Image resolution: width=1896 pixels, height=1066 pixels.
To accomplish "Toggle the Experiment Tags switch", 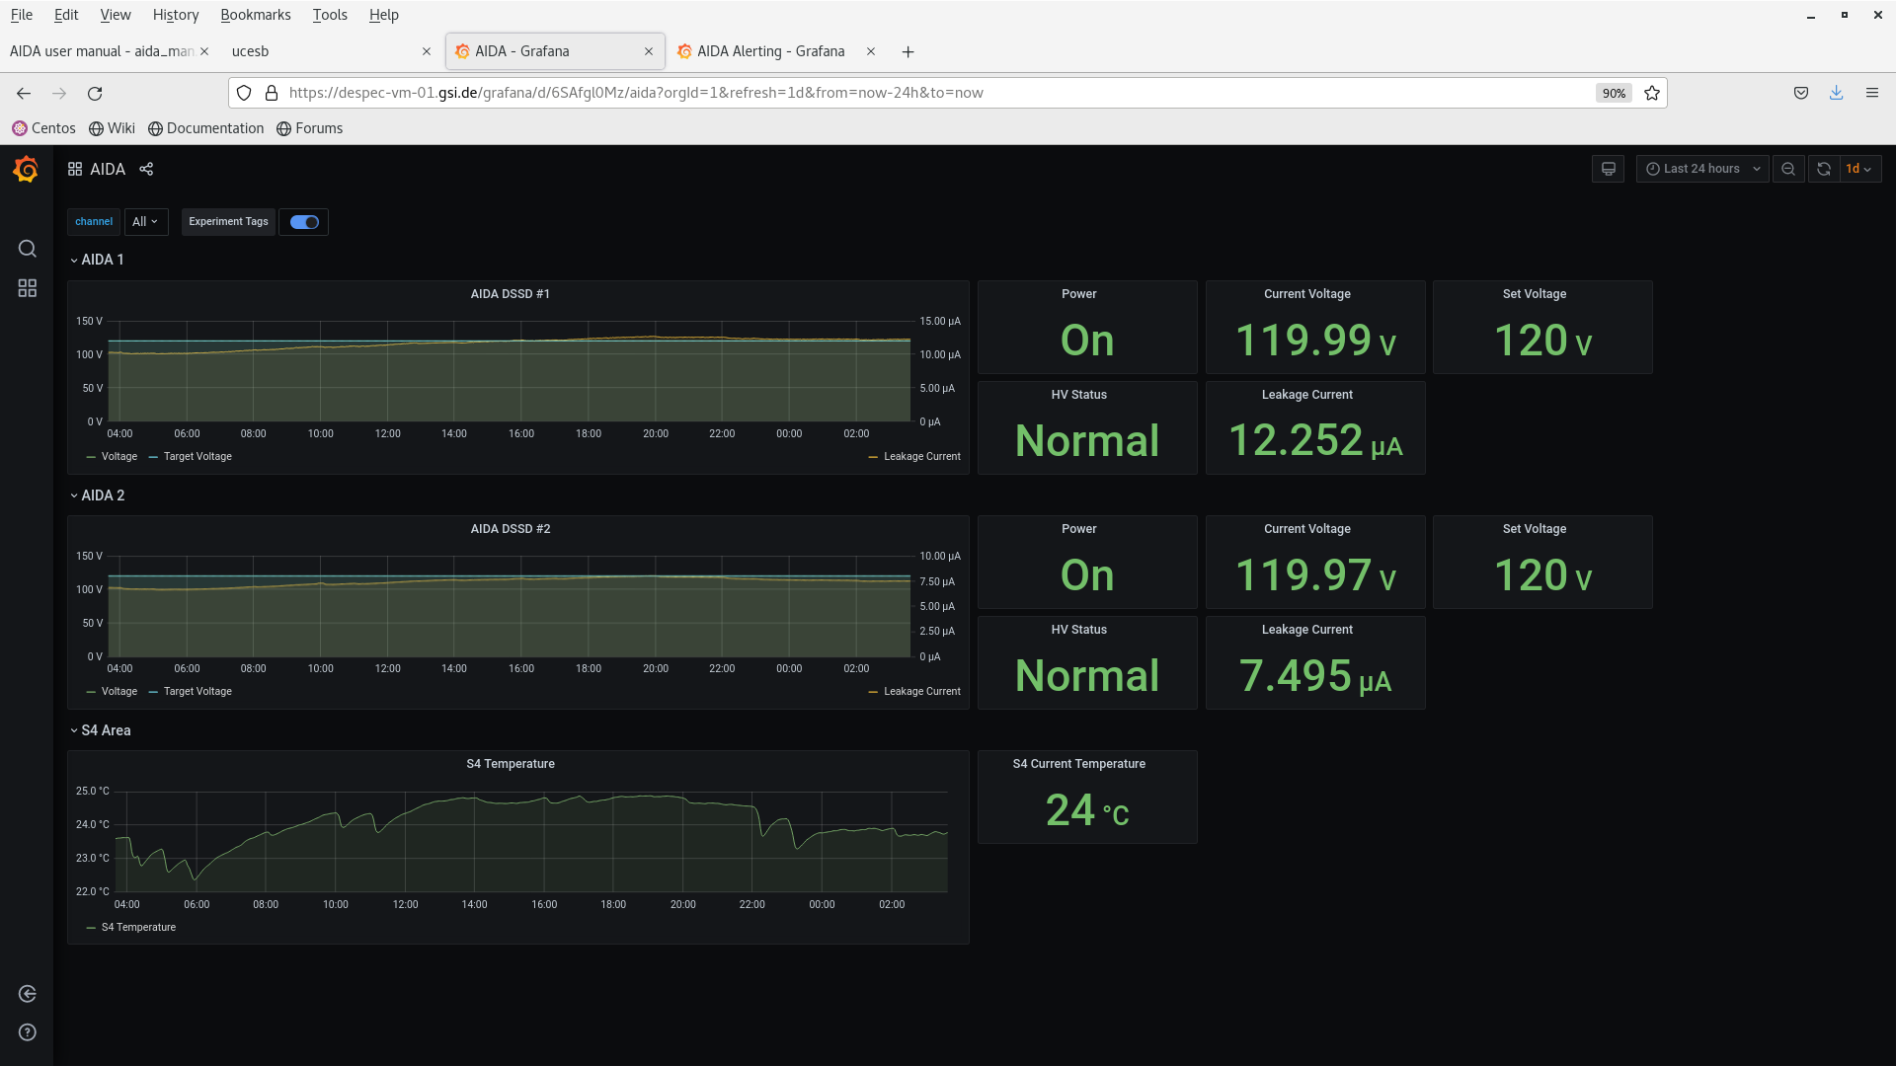I will tap(304, 222).
